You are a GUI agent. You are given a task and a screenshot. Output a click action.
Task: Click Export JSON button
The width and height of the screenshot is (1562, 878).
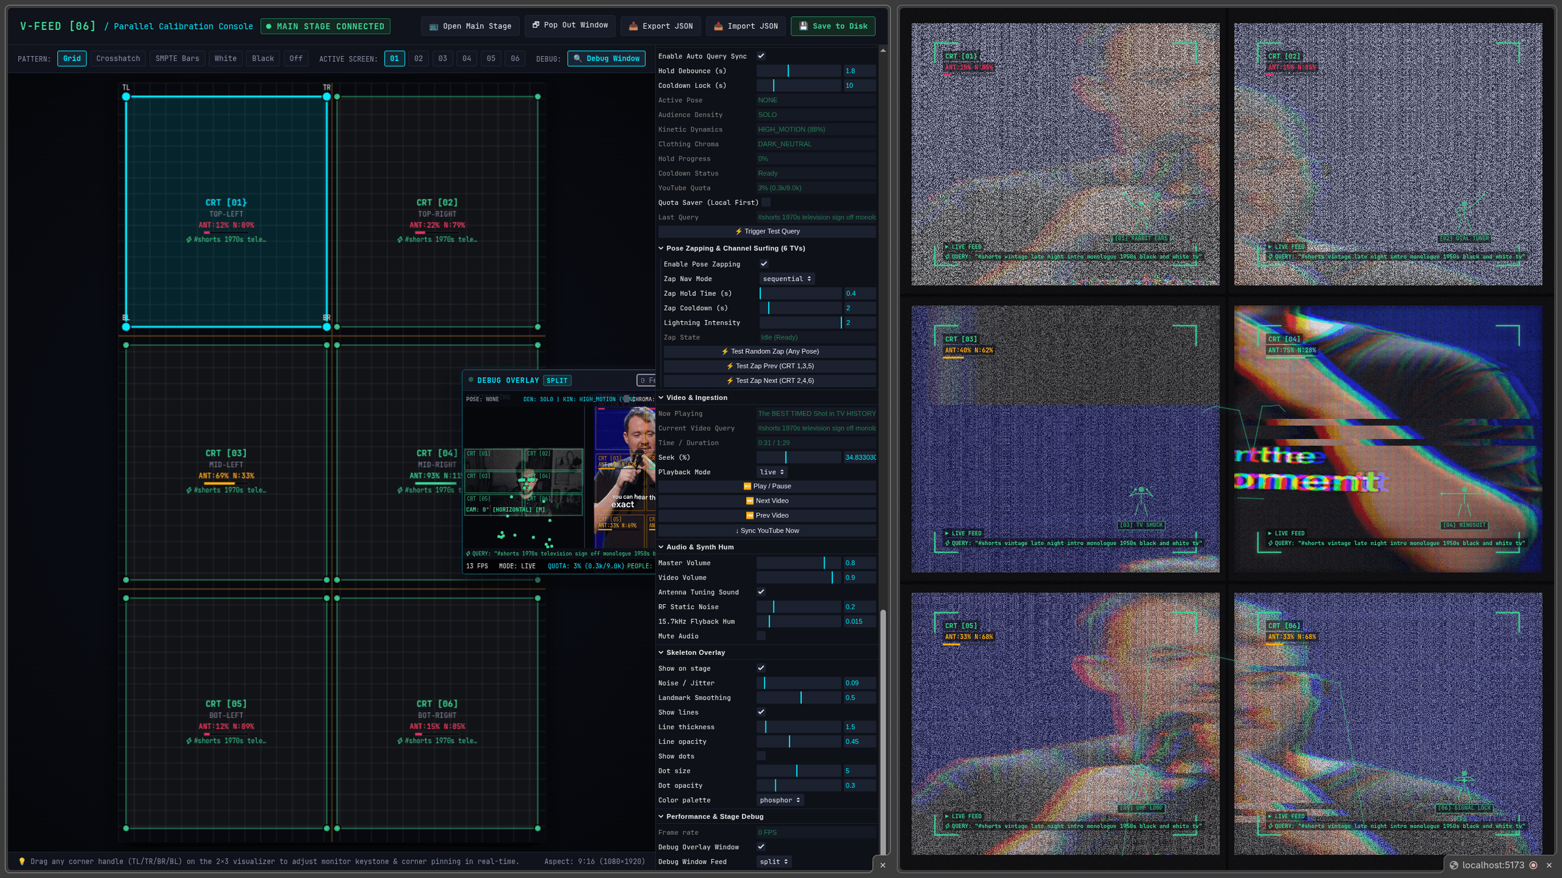click(x=661, y=26)
